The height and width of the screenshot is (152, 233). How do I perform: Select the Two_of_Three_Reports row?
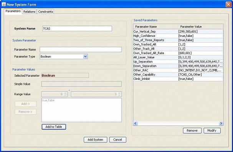tap(178, 40)
